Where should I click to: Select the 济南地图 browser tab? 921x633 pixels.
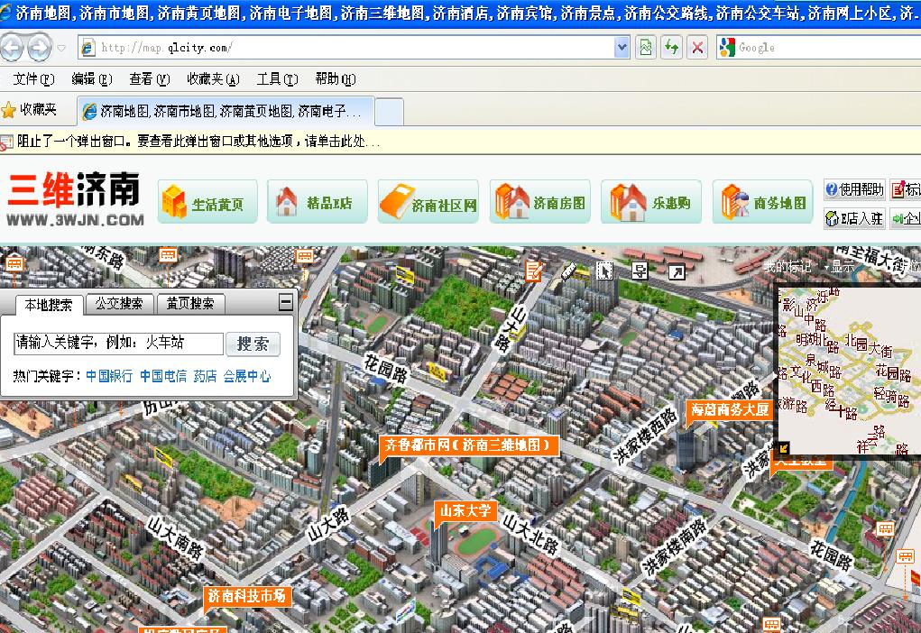click(x=226, y=111)
